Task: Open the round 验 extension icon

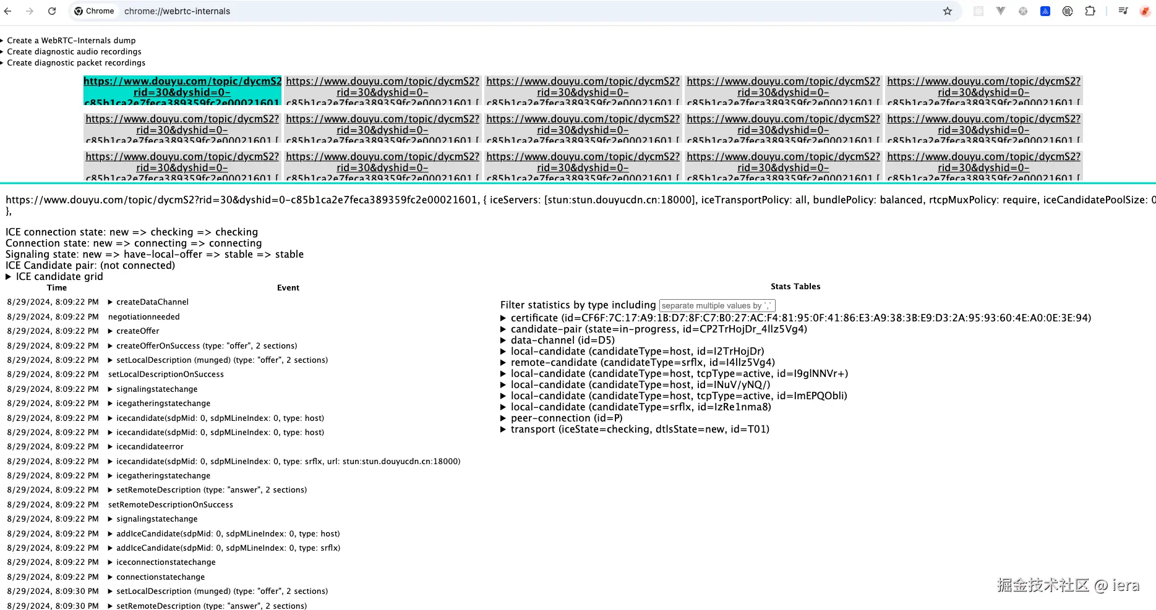Action: (1068, 11)
